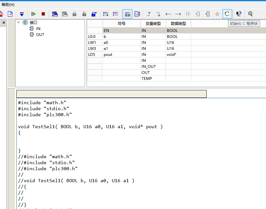The height and width of the screenshot is (209, 266).
Task: Click the OUT variable type cell
Action: tap(153, 73)
